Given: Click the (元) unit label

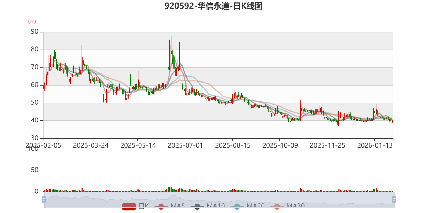Looking at the screenshot, I should pos(32,21).
